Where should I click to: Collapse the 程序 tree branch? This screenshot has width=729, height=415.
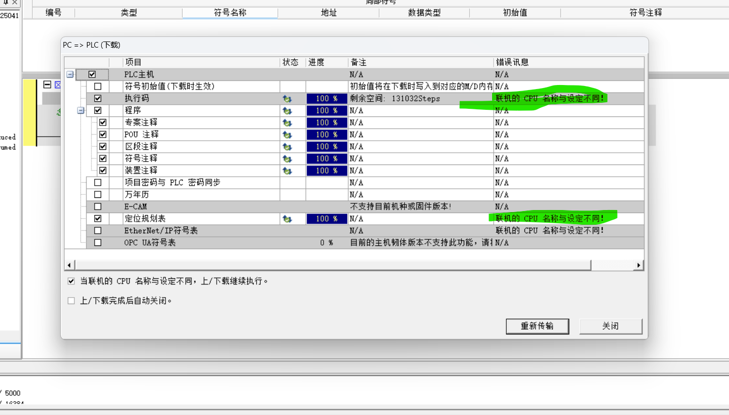pyautogui.click(x=80, y=110)
